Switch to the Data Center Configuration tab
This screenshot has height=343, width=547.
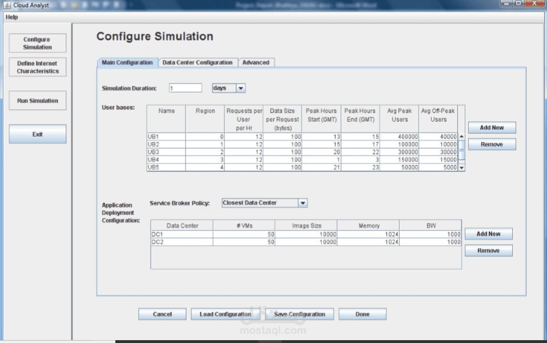click(198, 62)
